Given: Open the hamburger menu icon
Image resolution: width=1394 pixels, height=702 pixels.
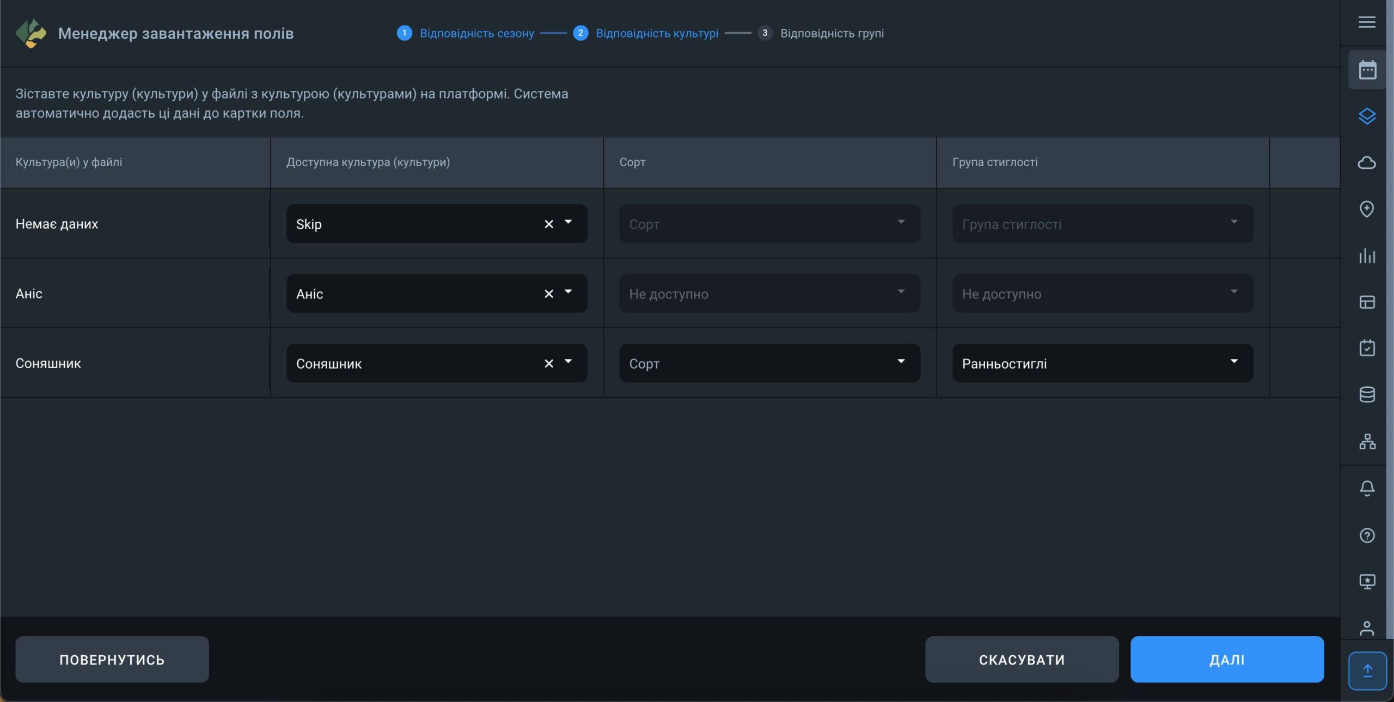Looking at the screenshot, I should coord(1367,22).
